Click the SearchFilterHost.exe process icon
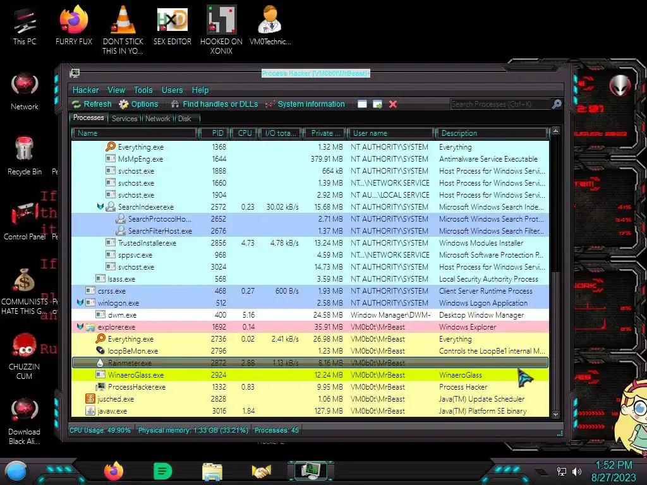The image size is (647, 485). click(121, 231)
